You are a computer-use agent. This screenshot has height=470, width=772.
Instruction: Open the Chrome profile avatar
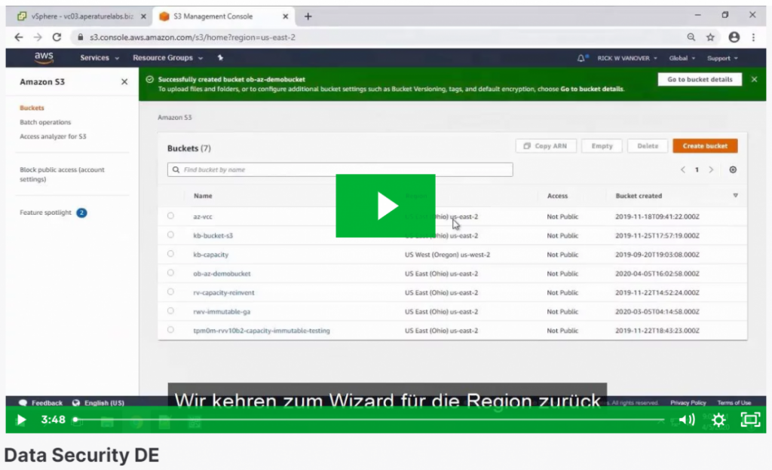click(734, 37)
